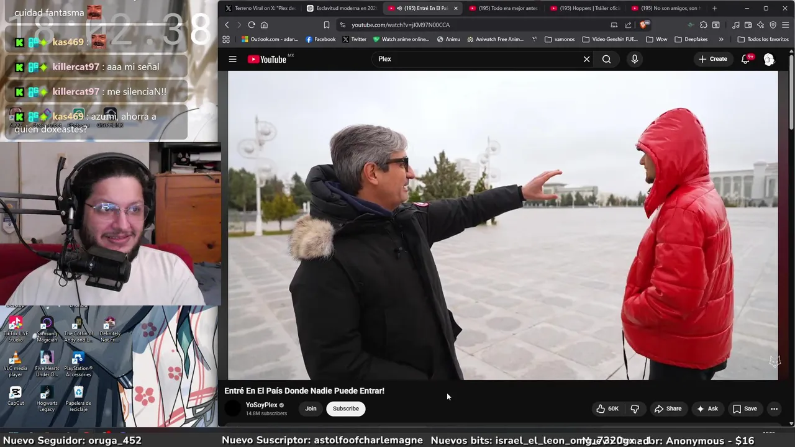Go to the browser home page icon
Image resolution: width=795 pixels, height=447 pixels.
[264, 25]
